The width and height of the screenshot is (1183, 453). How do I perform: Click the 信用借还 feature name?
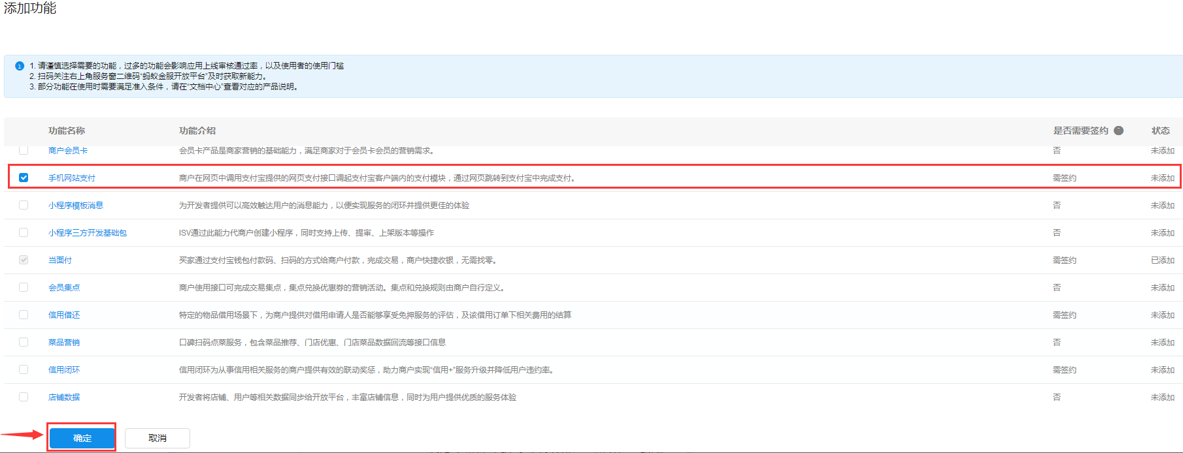(x=64, y=315)
